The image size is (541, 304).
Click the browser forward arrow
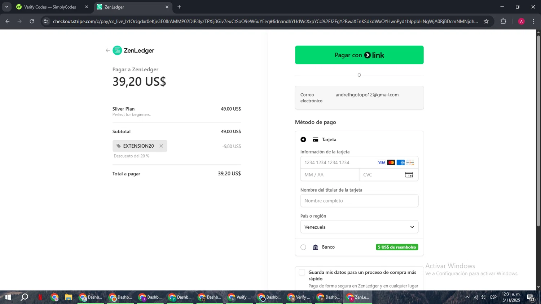click(19, 21)
